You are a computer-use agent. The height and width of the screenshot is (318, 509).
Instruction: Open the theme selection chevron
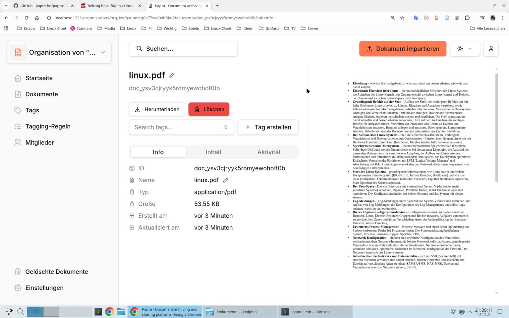[x=470, y=49]
